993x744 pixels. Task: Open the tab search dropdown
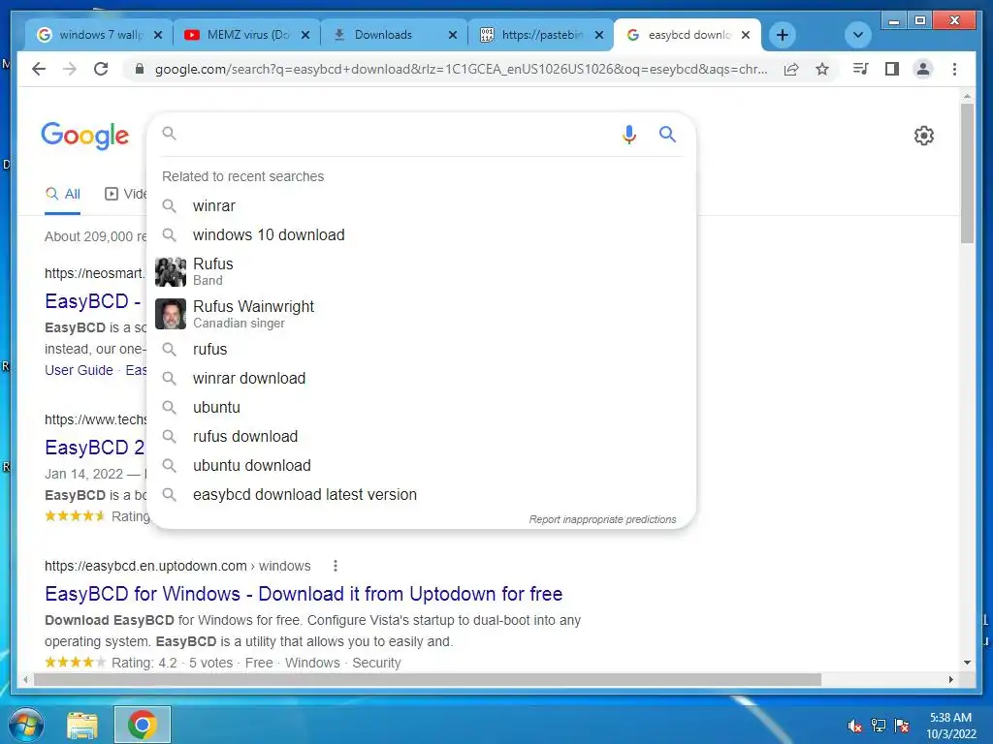[857, 35]
